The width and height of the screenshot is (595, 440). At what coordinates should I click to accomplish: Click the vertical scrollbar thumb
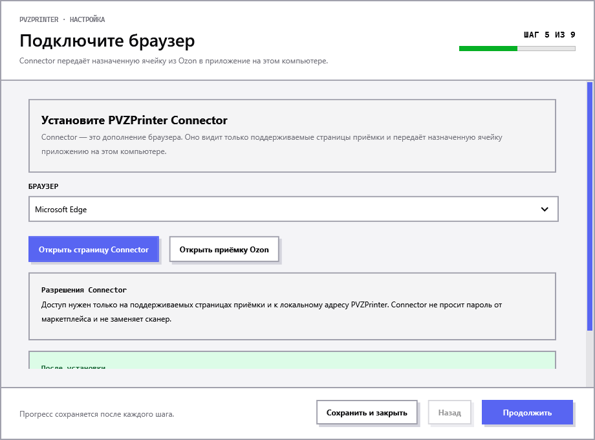tap(590, 206)
